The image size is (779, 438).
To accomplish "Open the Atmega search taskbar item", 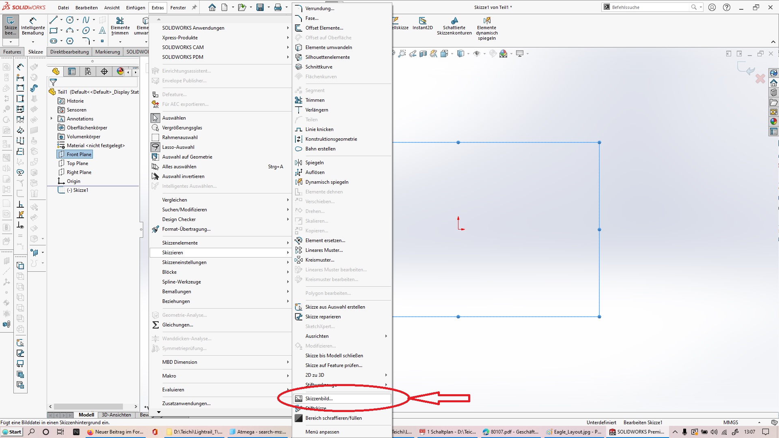I will 258,432.
